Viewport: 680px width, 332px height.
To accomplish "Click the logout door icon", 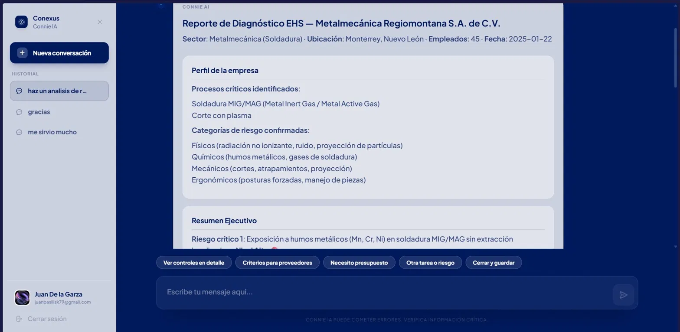I will [x=19, y=319].
